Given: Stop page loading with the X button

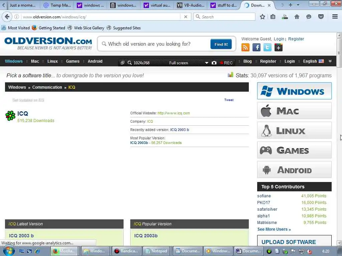Looking at the screenshot, I should point(186,17).
